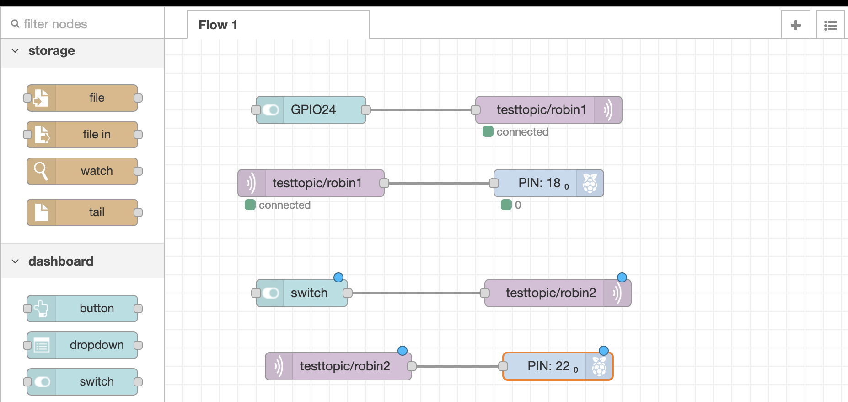This screenshot has width=848, height=402.
Task: Click input port of PIN: 22 node
Action: 503,366
